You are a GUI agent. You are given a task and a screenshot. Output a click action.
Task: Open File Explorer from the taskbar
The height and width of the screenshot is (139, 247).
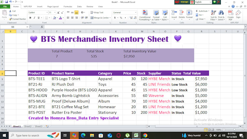tap(92, 135)
